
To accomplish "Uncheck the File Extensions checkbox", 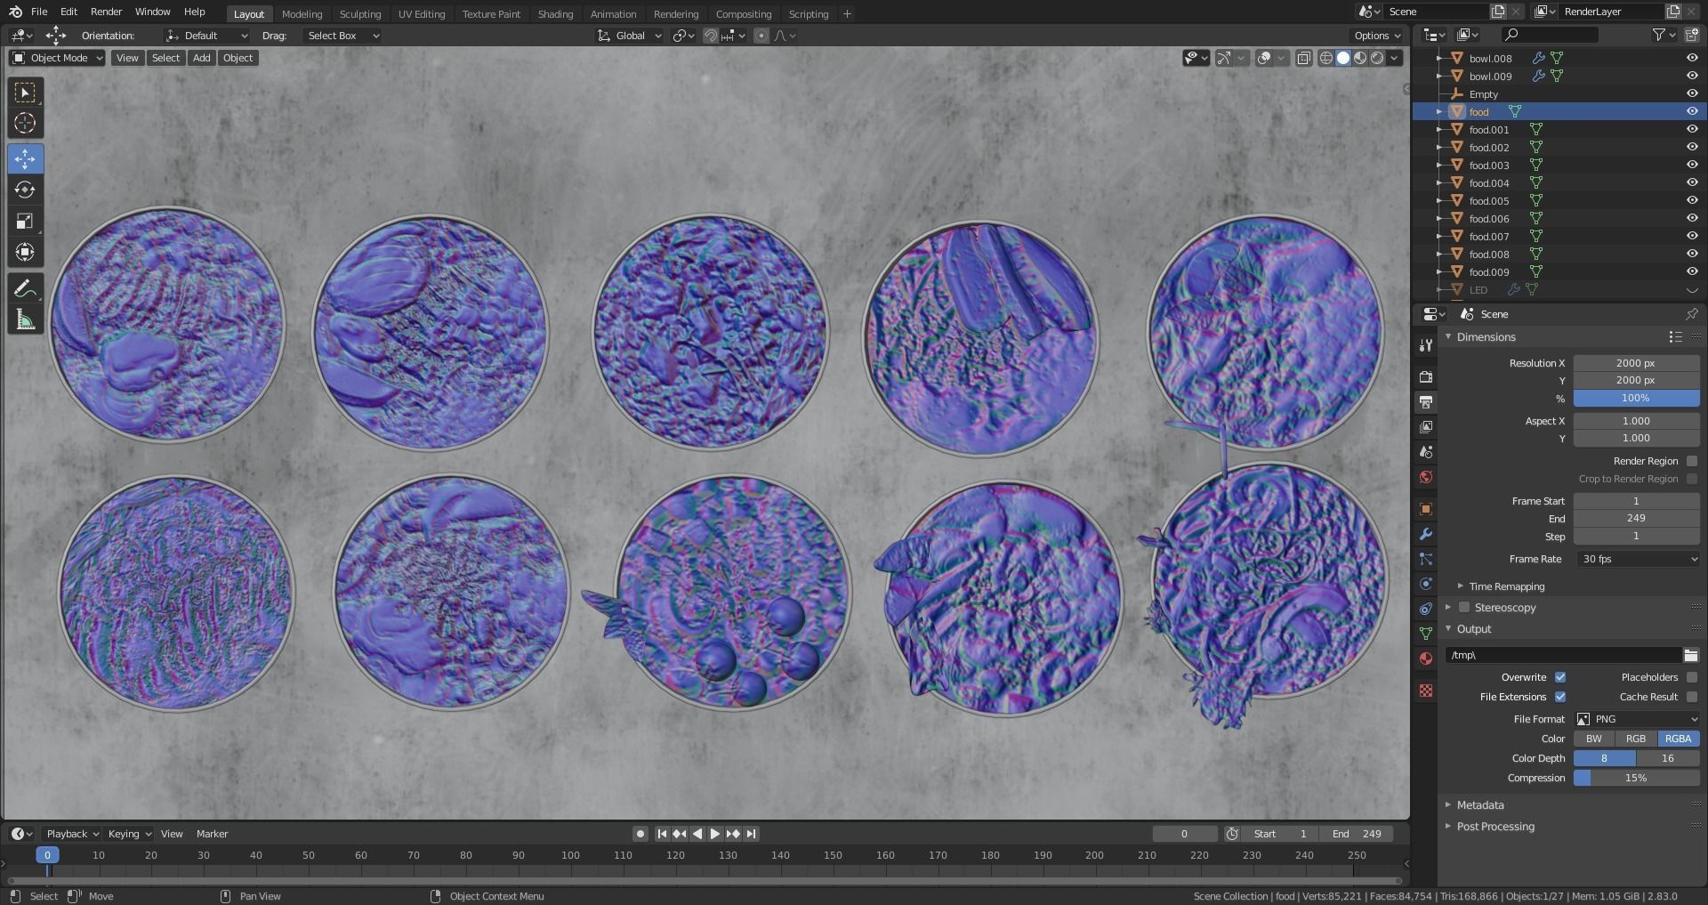I will coord(1560,697).
